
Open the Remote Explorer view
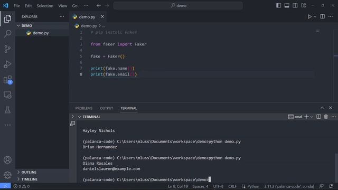click(x=7, y=95)
